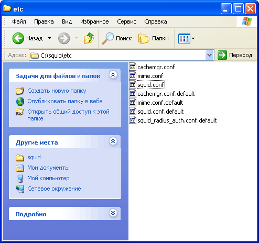The image size is (259, 243).
Task: Toggle the Folders pane button
Action: point(154,38)
